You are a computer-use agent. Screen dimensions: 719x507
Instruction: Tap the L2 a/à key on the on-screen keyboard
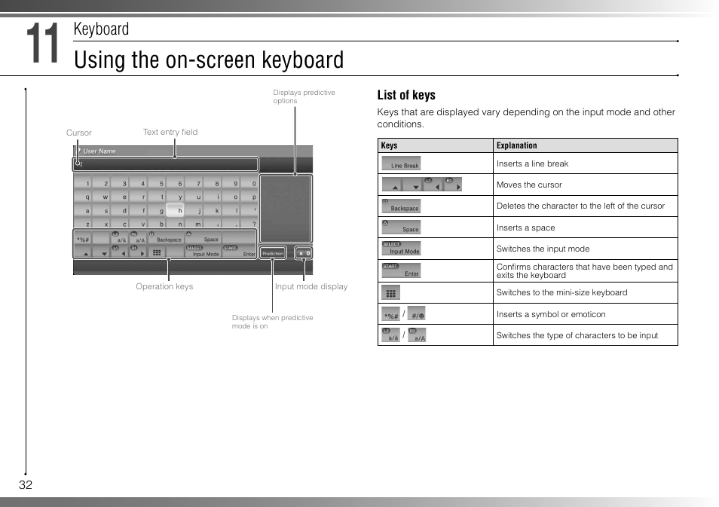(x=120, y=237)
